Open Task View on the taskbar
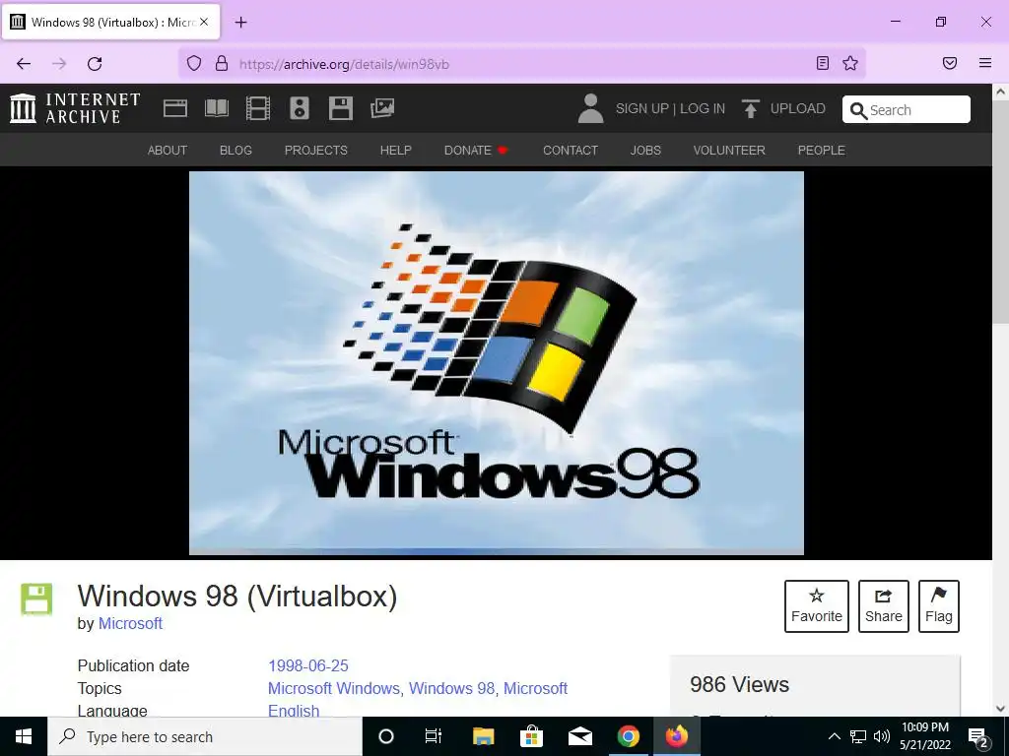This screenshot has height=756, width=1009. click(x=434, y=736)
